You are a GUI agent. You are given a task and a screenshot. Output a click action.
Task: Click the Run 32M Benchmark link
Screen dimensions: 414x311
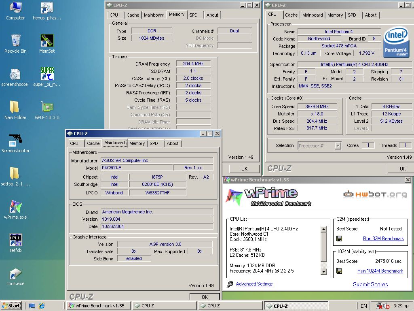[x=383, y=239]
